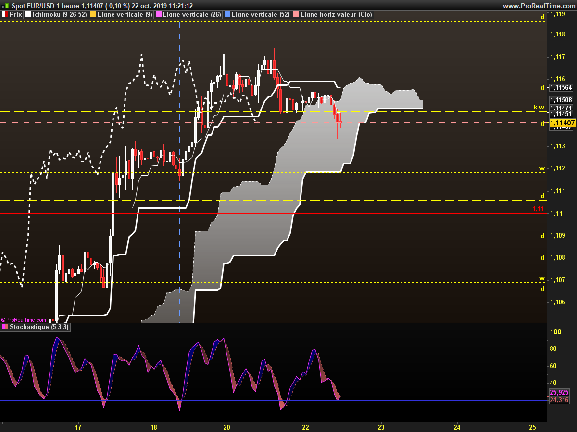Click the 1,112 price axis label

tap(558, 168)
